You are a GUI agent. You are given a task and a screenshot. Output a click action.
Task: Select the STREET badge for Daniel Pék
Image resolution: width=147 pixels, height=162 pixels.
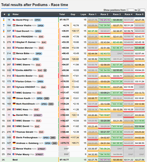[38, 115]
